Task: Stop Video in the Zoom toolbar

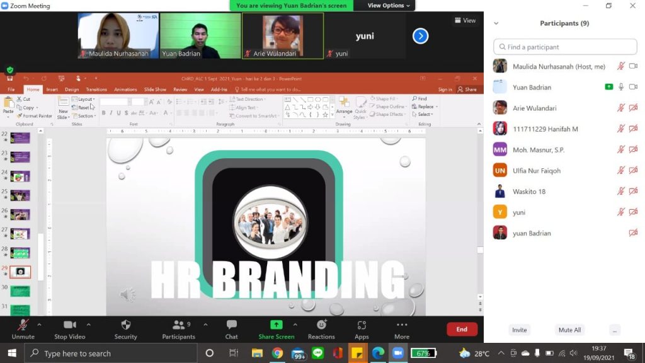Action: pyautogui.click(x=69, y=329)
